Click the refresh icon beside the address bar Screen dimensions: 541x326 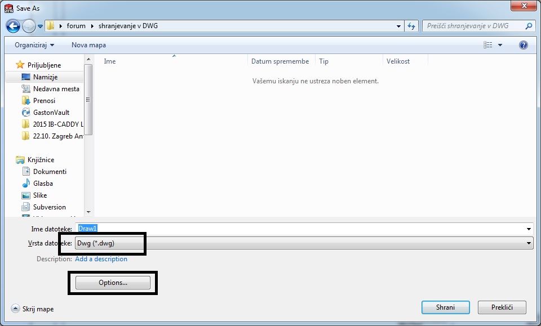411,26
